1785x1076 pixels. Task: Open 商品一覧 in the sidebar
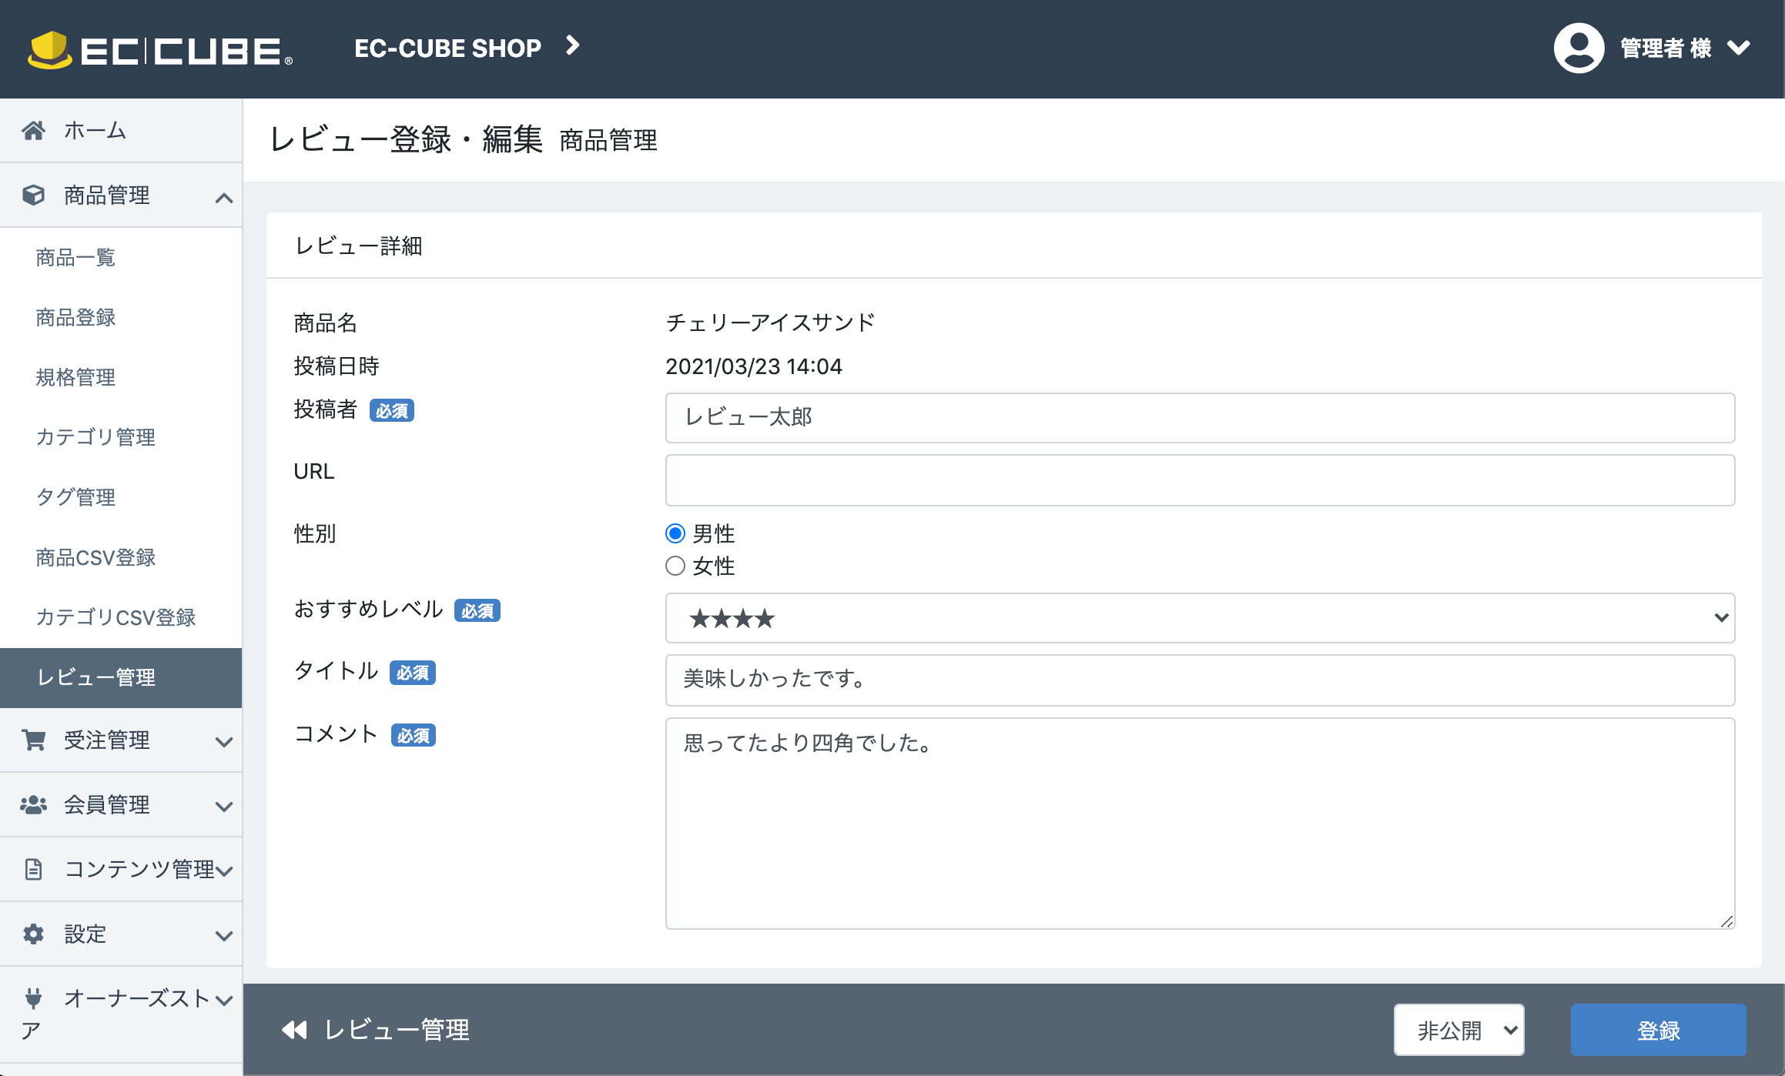point(75,257)
